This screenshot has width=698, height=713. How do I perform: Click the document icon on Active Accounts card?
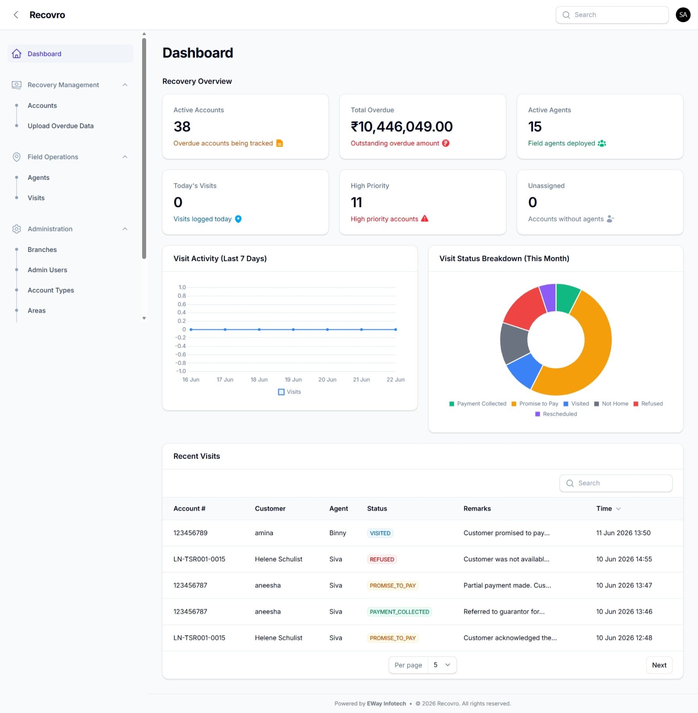click(280, 143)
